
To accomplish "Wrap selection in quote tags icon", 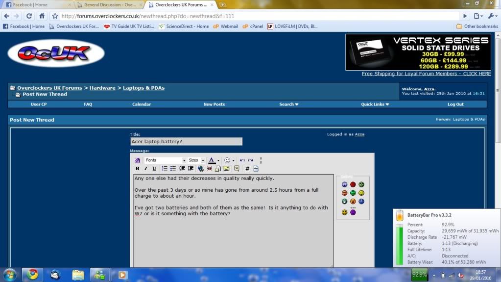I will tap(237, 169).
